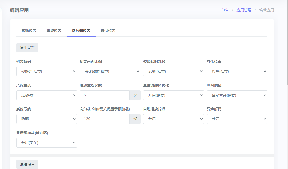Go to 首页 via the breadcrumb

click(x=225, y=10)
